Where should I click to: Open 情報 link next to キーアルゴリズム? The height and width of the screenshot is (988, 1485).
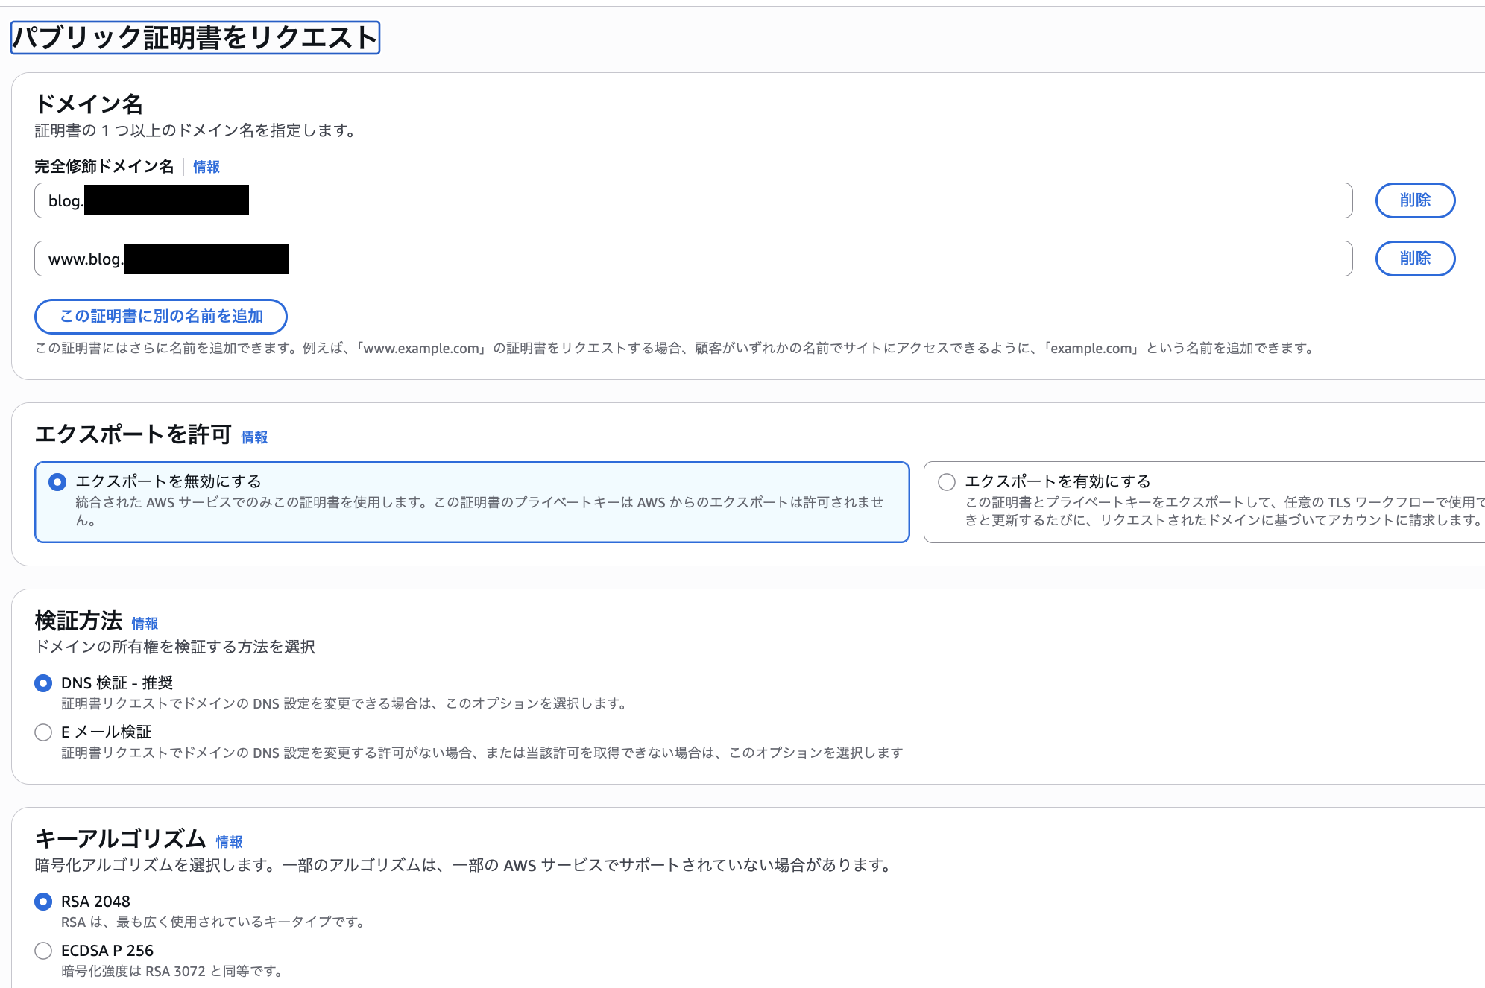(229, 842)
